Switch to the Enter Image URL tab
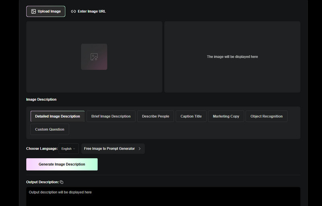Viewport: 322px width, 206px height. 89,12
